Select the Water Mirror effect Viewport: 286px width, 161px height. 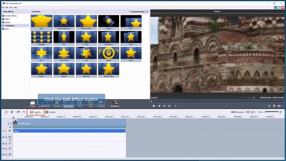64,54
